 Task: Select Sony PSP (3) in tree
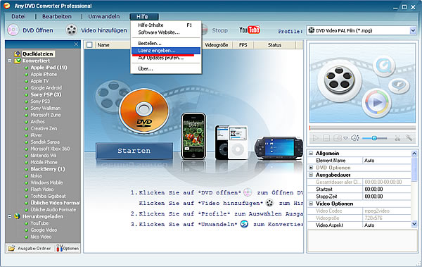[x=46, y=94]
